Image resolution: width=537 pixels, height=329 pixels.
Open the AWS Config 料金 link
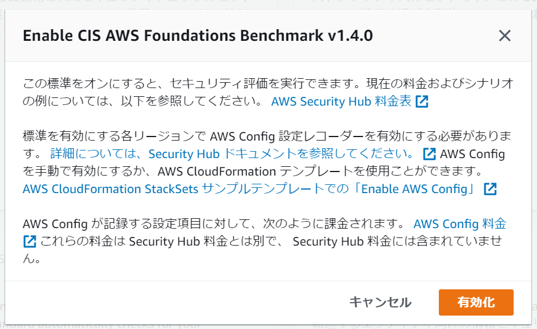point(459,224)
